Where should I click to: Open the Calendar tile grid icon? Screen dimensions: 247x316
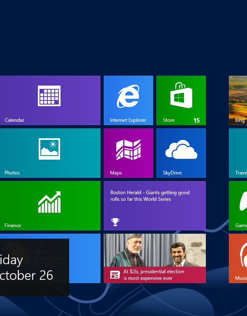(49, 96)
